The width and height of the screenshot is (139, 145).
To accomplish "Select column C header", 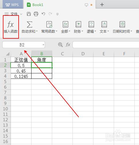I will tap(62, 54).
